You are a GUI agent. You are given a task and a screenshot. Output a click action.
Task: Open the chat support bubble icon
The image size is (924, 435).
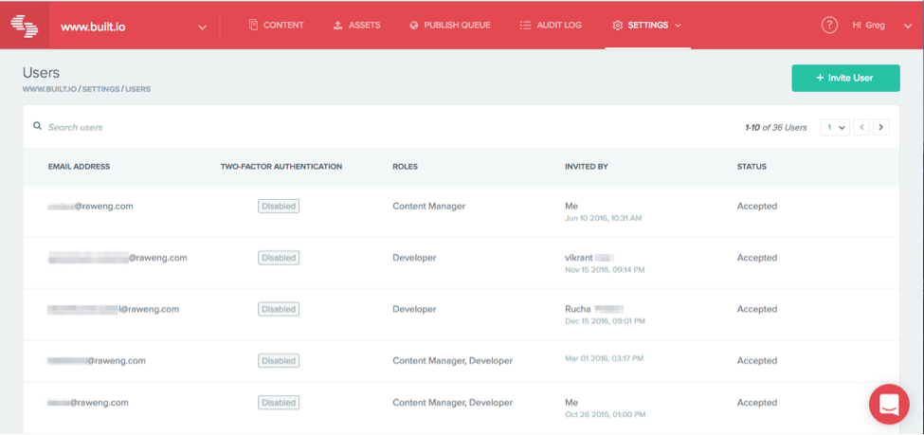[x=889, y=404]
